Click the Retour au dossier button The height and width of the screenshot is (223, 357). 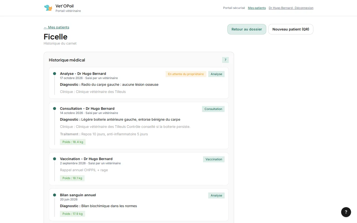[247, 29]
